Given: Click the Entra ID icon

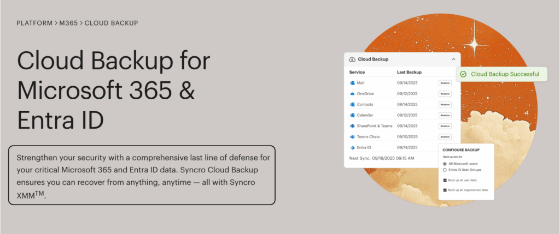Looking at the screenshot, I should pos(352,147).
